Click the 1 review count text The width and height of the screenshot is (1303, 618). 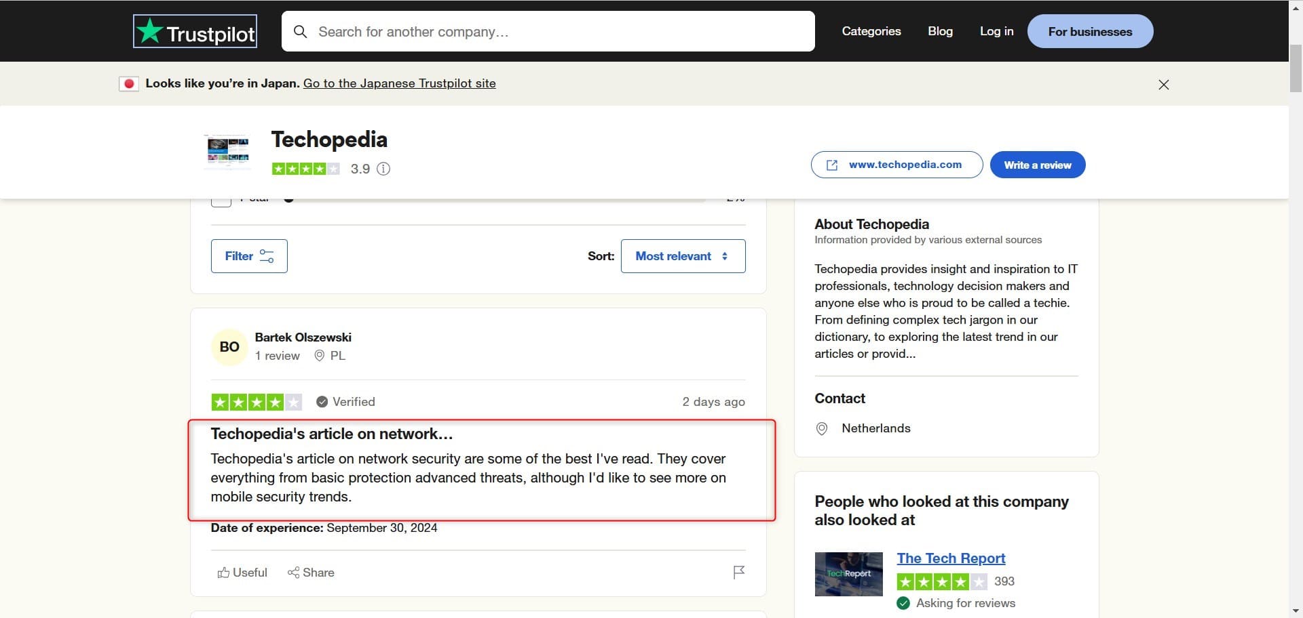point(277,356)
